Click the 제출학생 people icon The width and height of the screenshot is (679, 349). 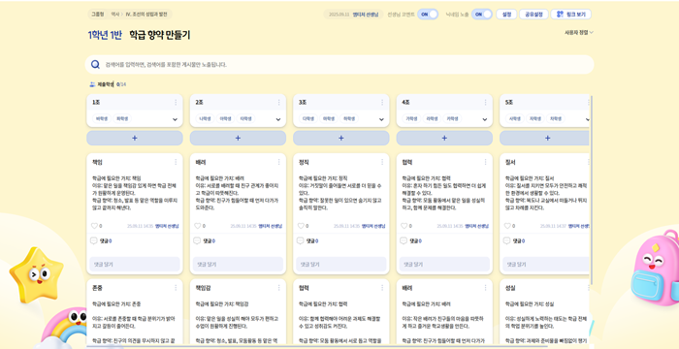(x=92, y=84)
